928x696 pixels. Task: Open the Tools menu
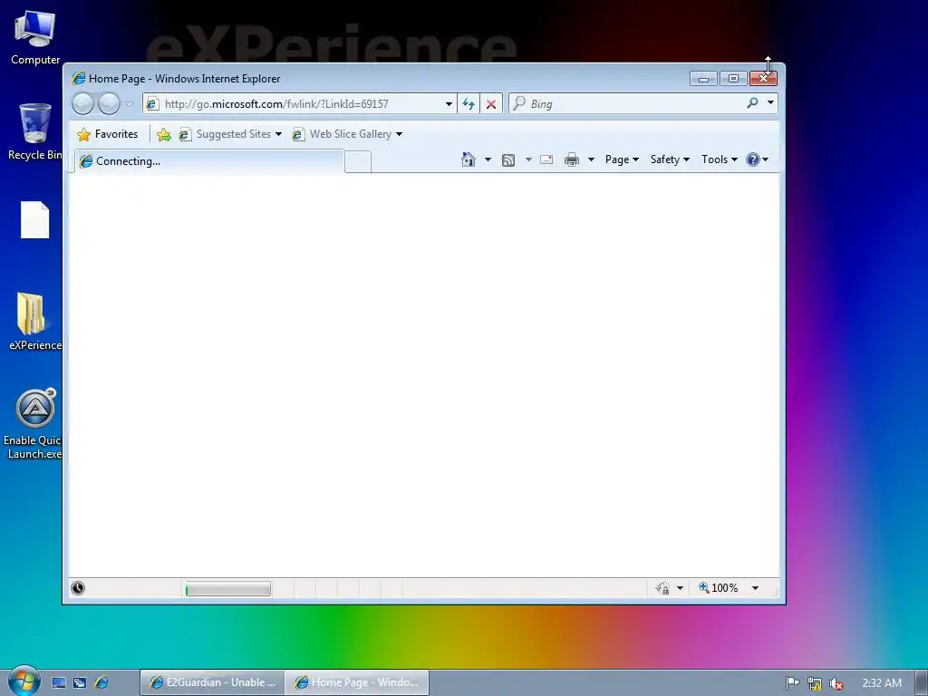(719, 159)
